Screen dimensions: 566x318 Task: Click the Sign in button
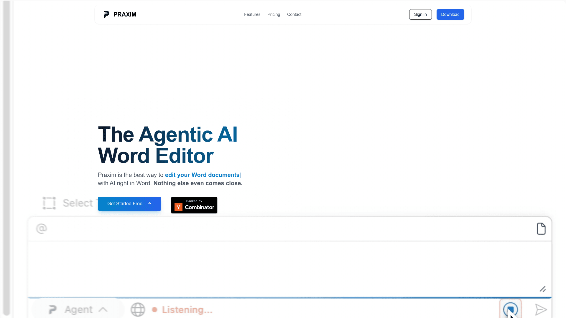point(420,14)
